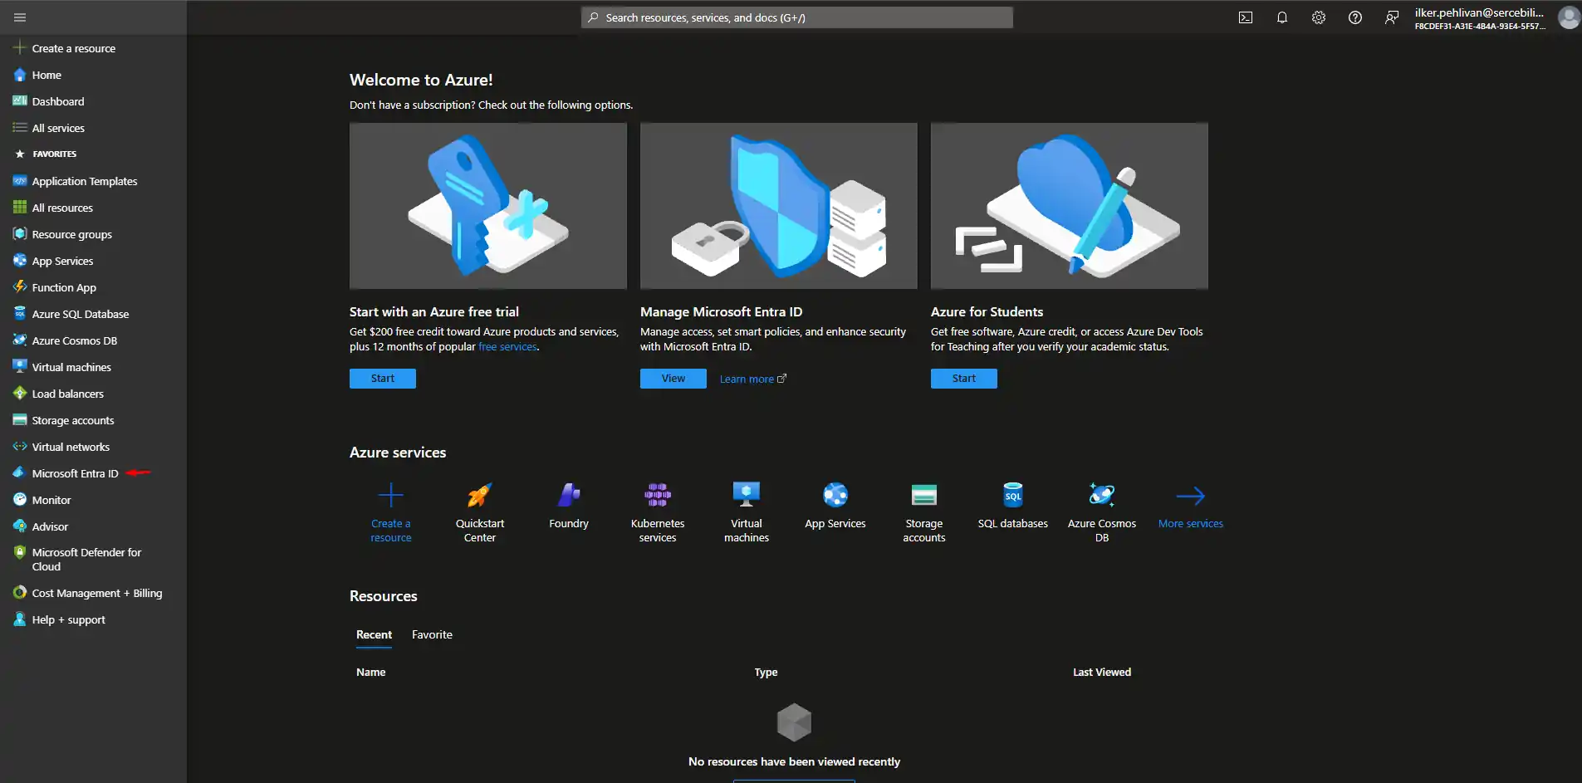Open Azure SQL Database in sidebar
The width and height of the screenshot is (1582, 783).
point(81,314)
